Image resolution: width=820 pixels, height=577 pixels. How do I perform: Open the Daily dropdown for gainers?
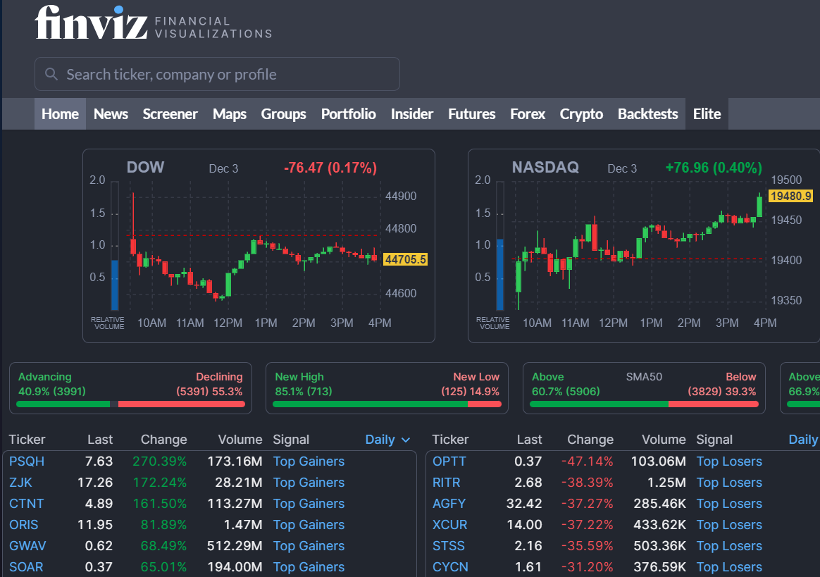(387, 440)
